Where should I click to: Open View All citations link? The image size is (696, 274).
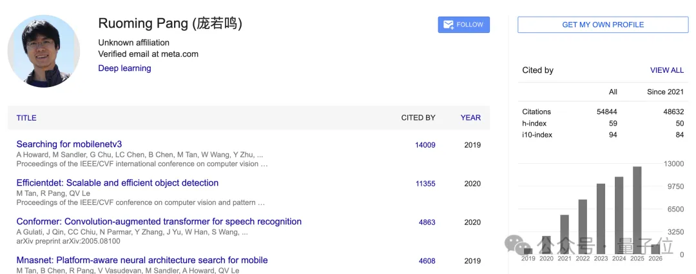[x=666, y=70]
